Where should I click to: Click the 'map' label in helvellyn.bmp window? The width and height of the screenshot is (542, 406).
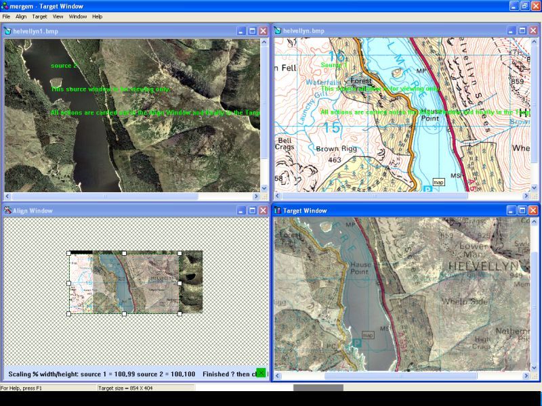(x=438, y=182)
